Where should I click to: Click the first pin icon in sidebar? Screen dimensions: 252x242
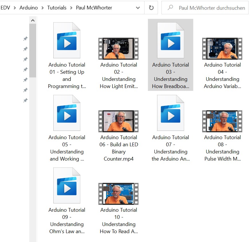(x=26, y=39)
